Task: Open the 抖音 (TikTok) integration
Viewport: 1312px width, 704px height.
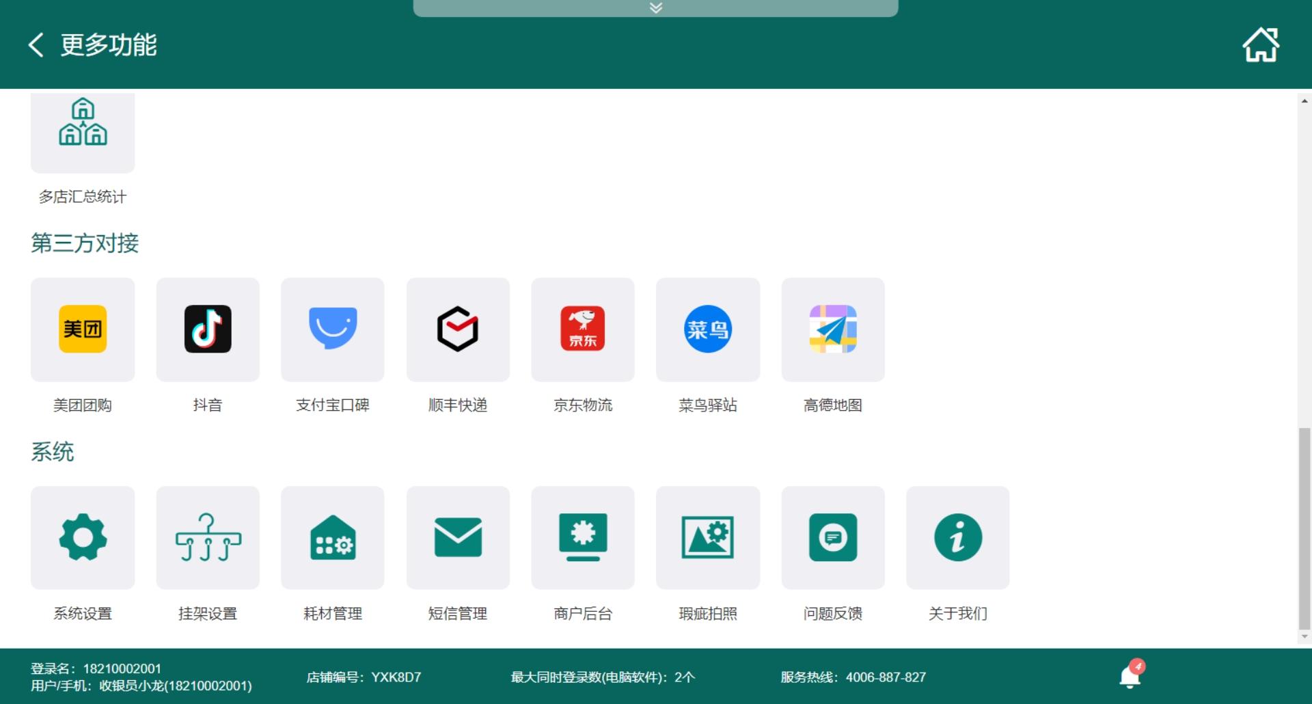Action: point(208,329)
